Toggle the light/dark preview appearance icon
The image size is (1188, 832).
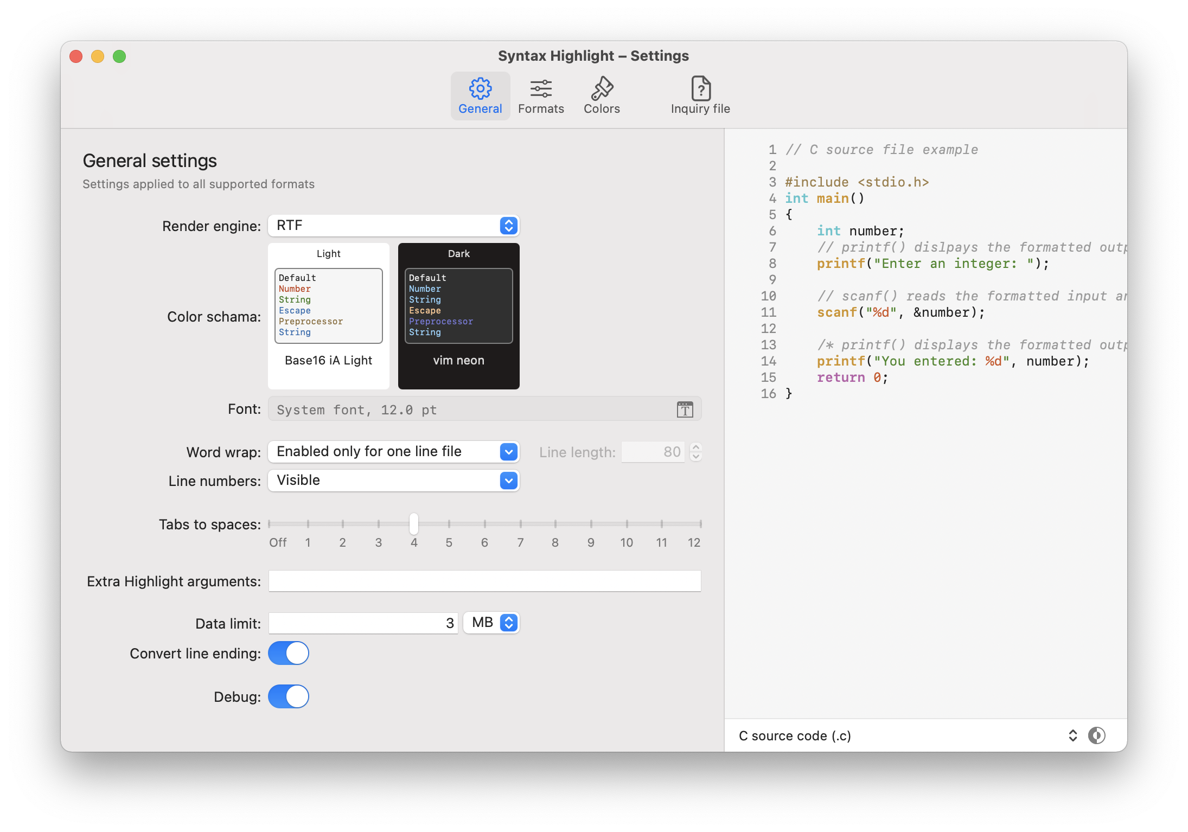click(x=1096, y=735)
